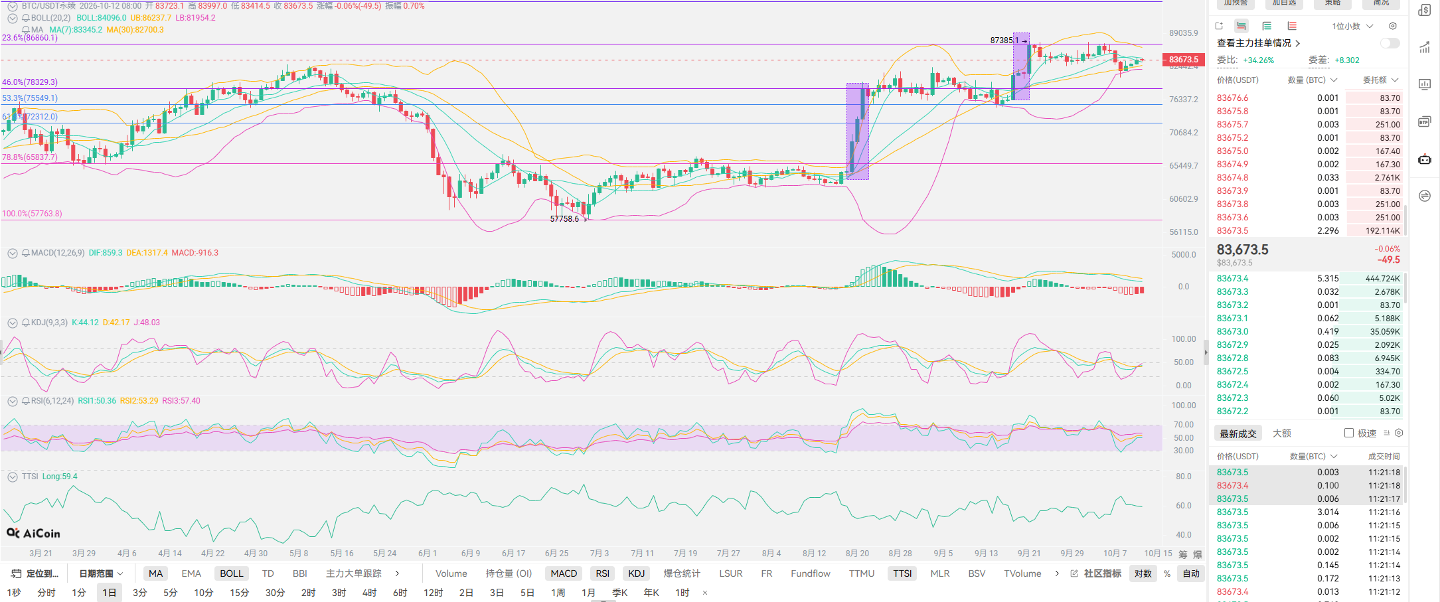Expand more sub-indicators arrow after TVolume
1440x602 pixels.
point(1056,573)
